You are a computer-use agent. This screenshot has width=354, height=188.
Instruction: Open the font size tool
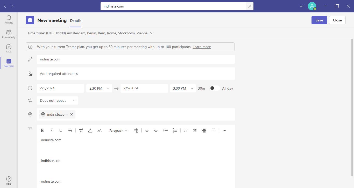coord(100,130)
